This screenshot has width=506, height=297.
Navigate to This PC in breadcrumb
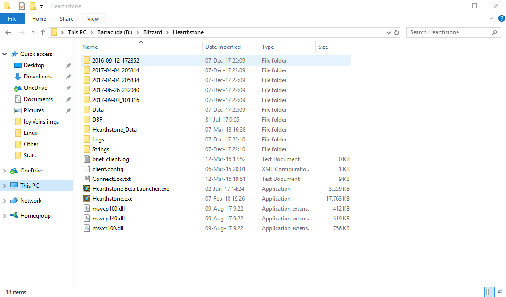(x=77, y=32)
